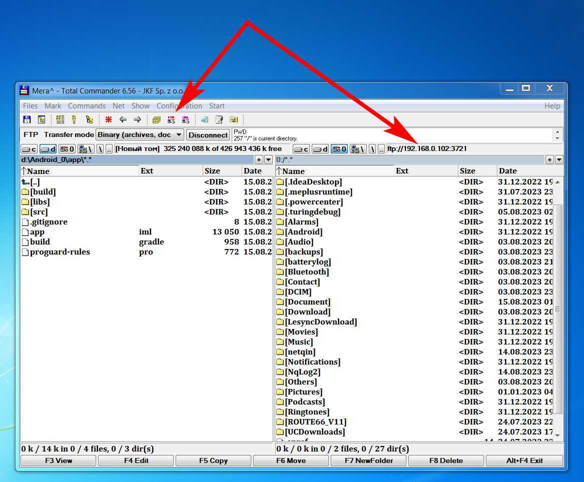Click the Notepad toolbar icon
The image size is (584, 482).
coord(219,119)
